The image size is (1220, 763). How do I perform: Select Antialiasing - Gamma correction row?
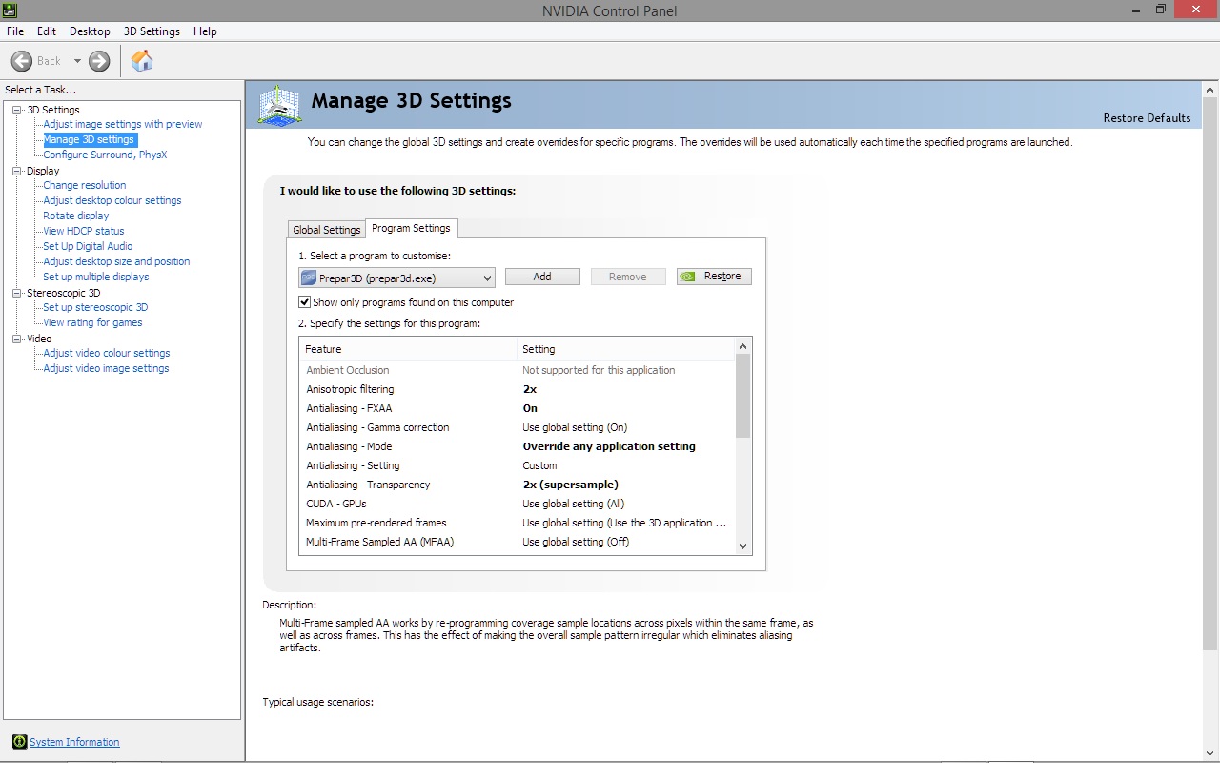(518, 427)
